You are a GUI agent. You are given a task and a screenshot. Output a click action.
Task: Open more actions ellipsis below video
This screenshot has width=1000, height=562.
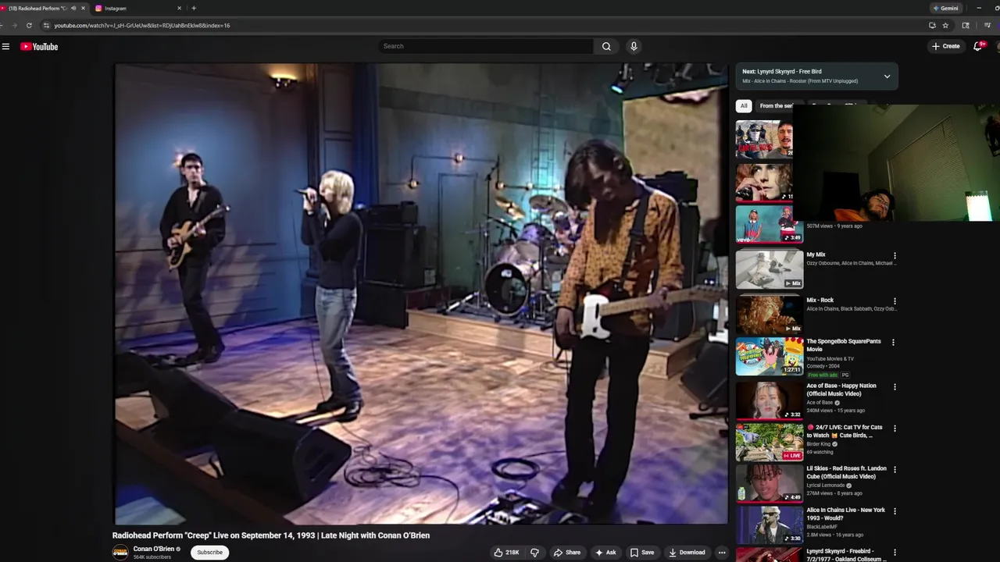click(x=722, y=553)
